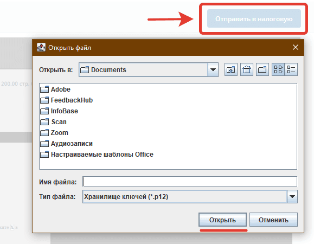
Task: Select the FeedbackHub folder
Action: 67,100
